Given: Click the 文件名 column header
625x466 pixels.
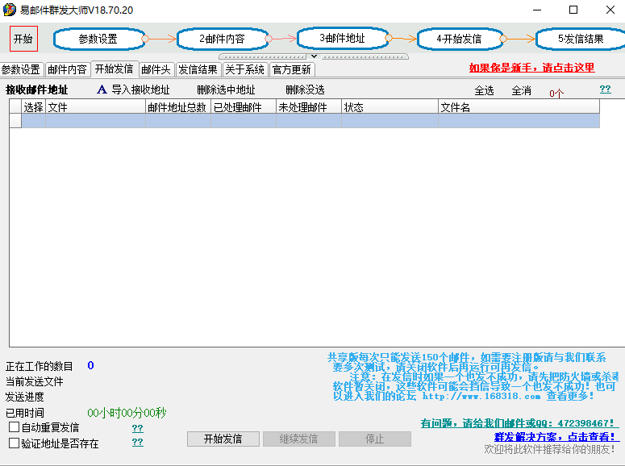Looking at the screenshot, I should pos(455,107).
